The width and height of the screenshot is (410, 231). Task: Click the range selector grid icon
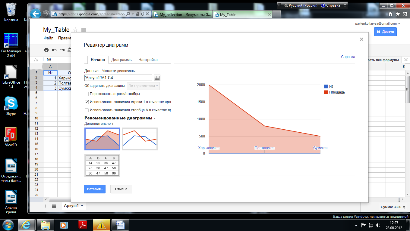coord(157,78)
